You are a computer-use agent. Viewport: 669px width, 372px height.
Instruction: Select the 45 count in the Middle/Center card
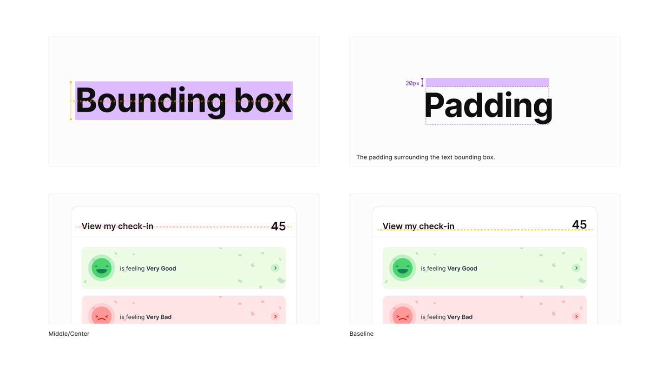tap(278, 226)
